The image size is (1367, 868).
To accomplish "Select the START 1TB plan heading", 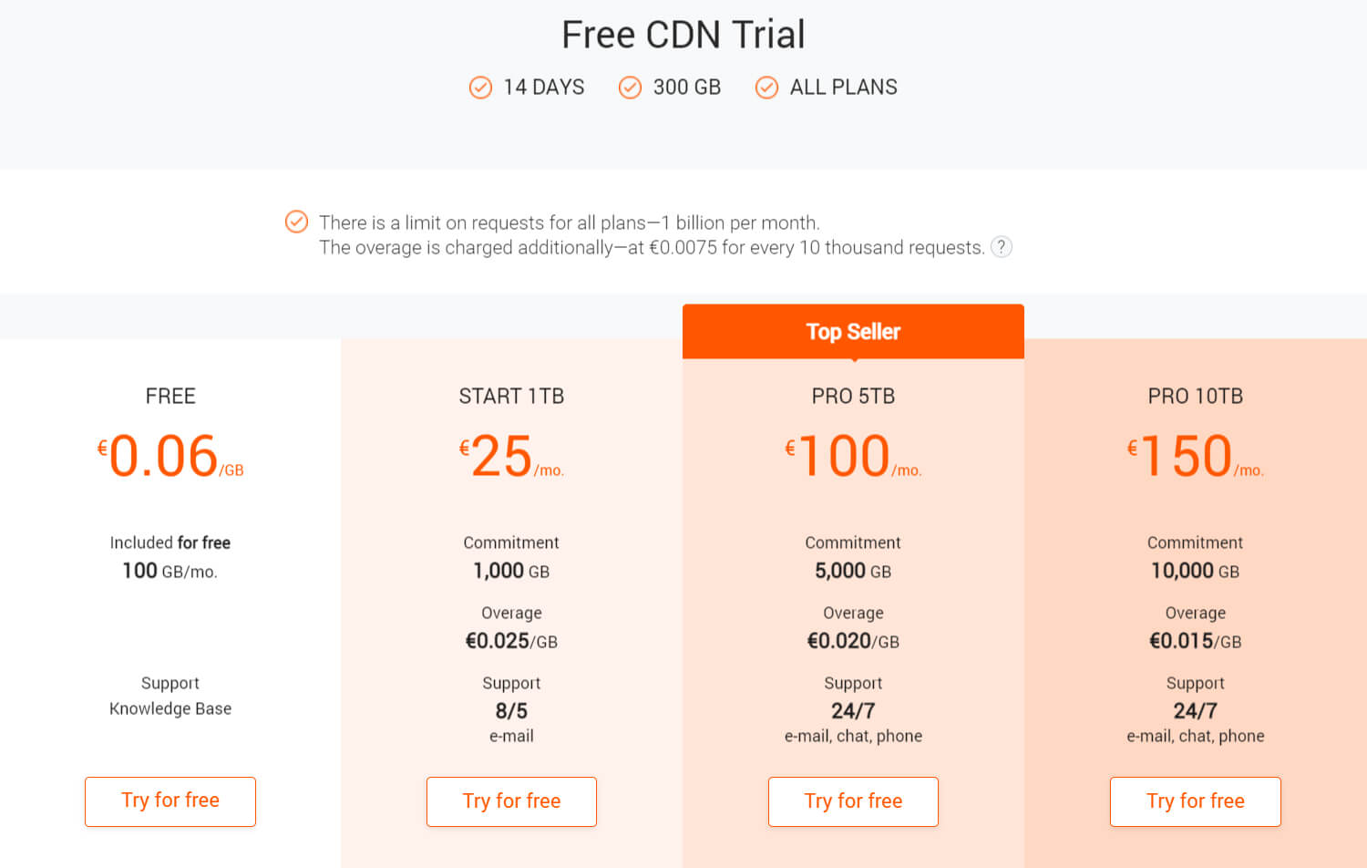I will tap(511, 397).
